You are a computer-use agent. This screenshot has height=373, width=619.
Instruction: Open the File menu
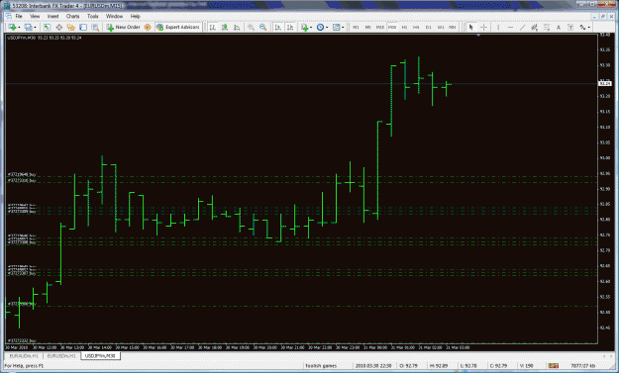tap(19, 16)
